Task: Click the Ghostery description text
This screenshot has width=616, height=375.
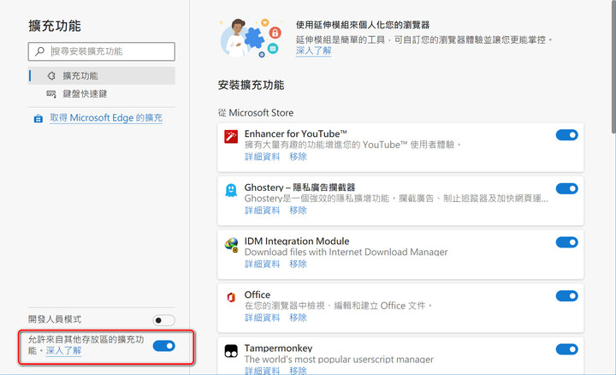Action: (396, 199)
